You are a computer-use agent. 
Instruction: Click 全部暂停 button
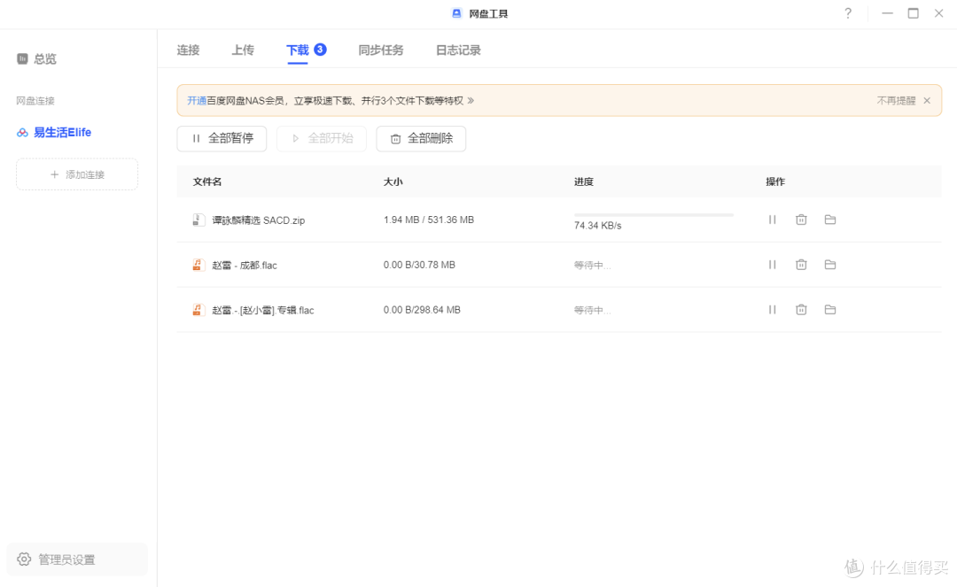point(222,138)
